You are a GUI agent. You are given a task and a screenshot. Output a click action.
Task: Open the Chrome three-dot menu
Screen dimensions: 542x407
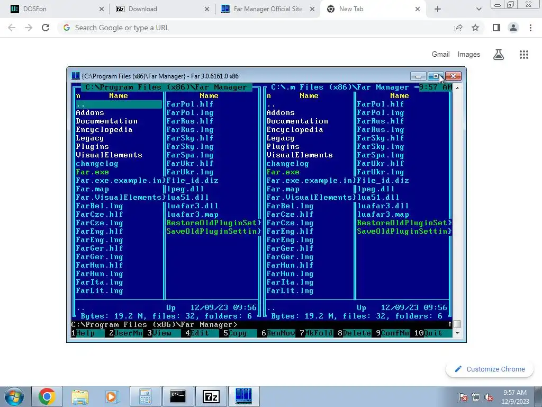530,28
